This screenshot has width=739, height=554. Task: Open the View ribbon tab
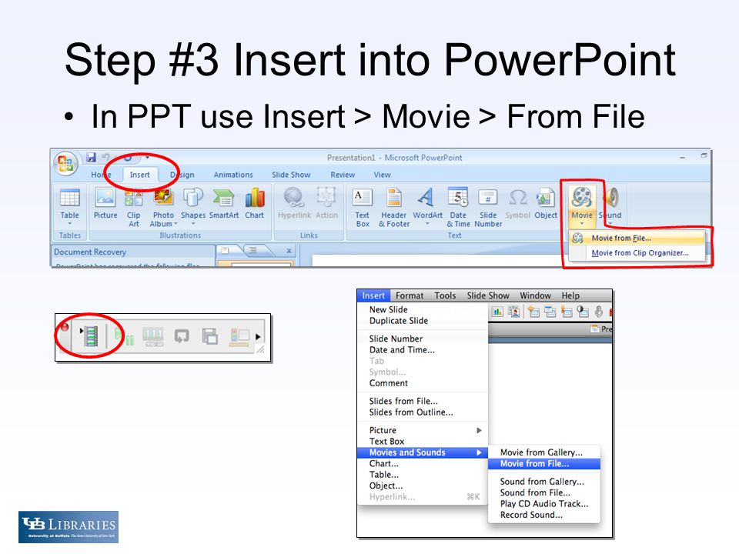pos(383,175)
